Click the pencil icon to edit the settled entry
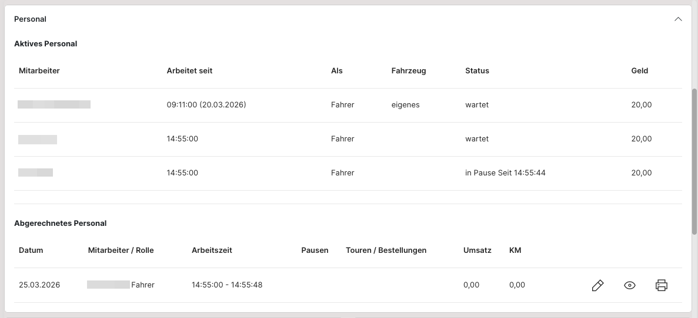 597,286
